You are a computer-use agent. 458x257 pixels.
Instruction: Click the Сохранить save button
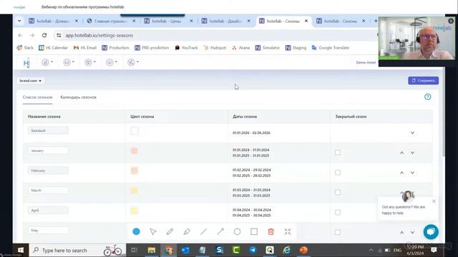click(423, 81)
